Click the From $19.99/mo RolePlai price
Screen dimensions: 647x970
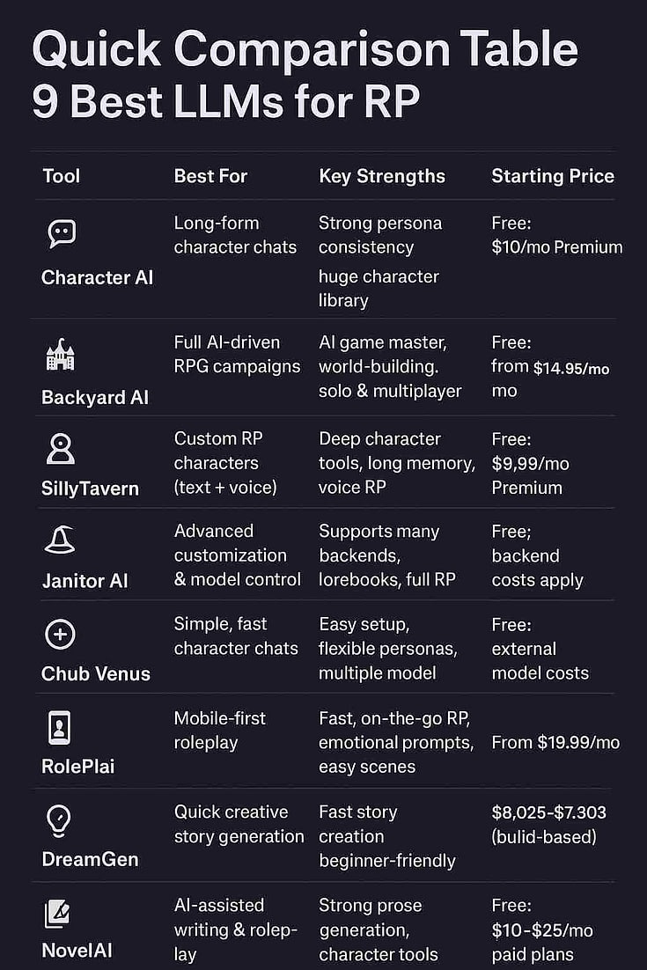[555, 743]
